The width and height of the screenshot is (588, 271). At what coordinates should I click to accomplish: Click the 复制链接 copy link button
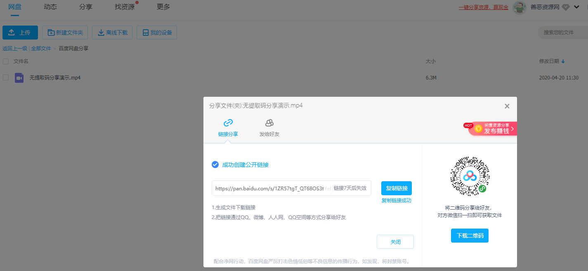tap(396, 188)
